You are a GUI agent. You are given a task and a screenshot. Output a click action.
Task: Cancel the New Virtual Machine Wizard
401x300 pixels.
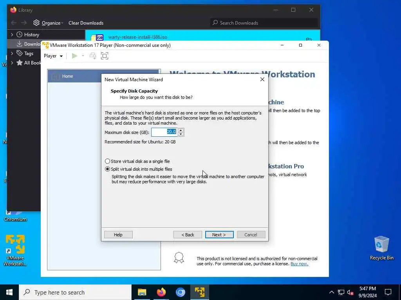(x=251, y=235)
